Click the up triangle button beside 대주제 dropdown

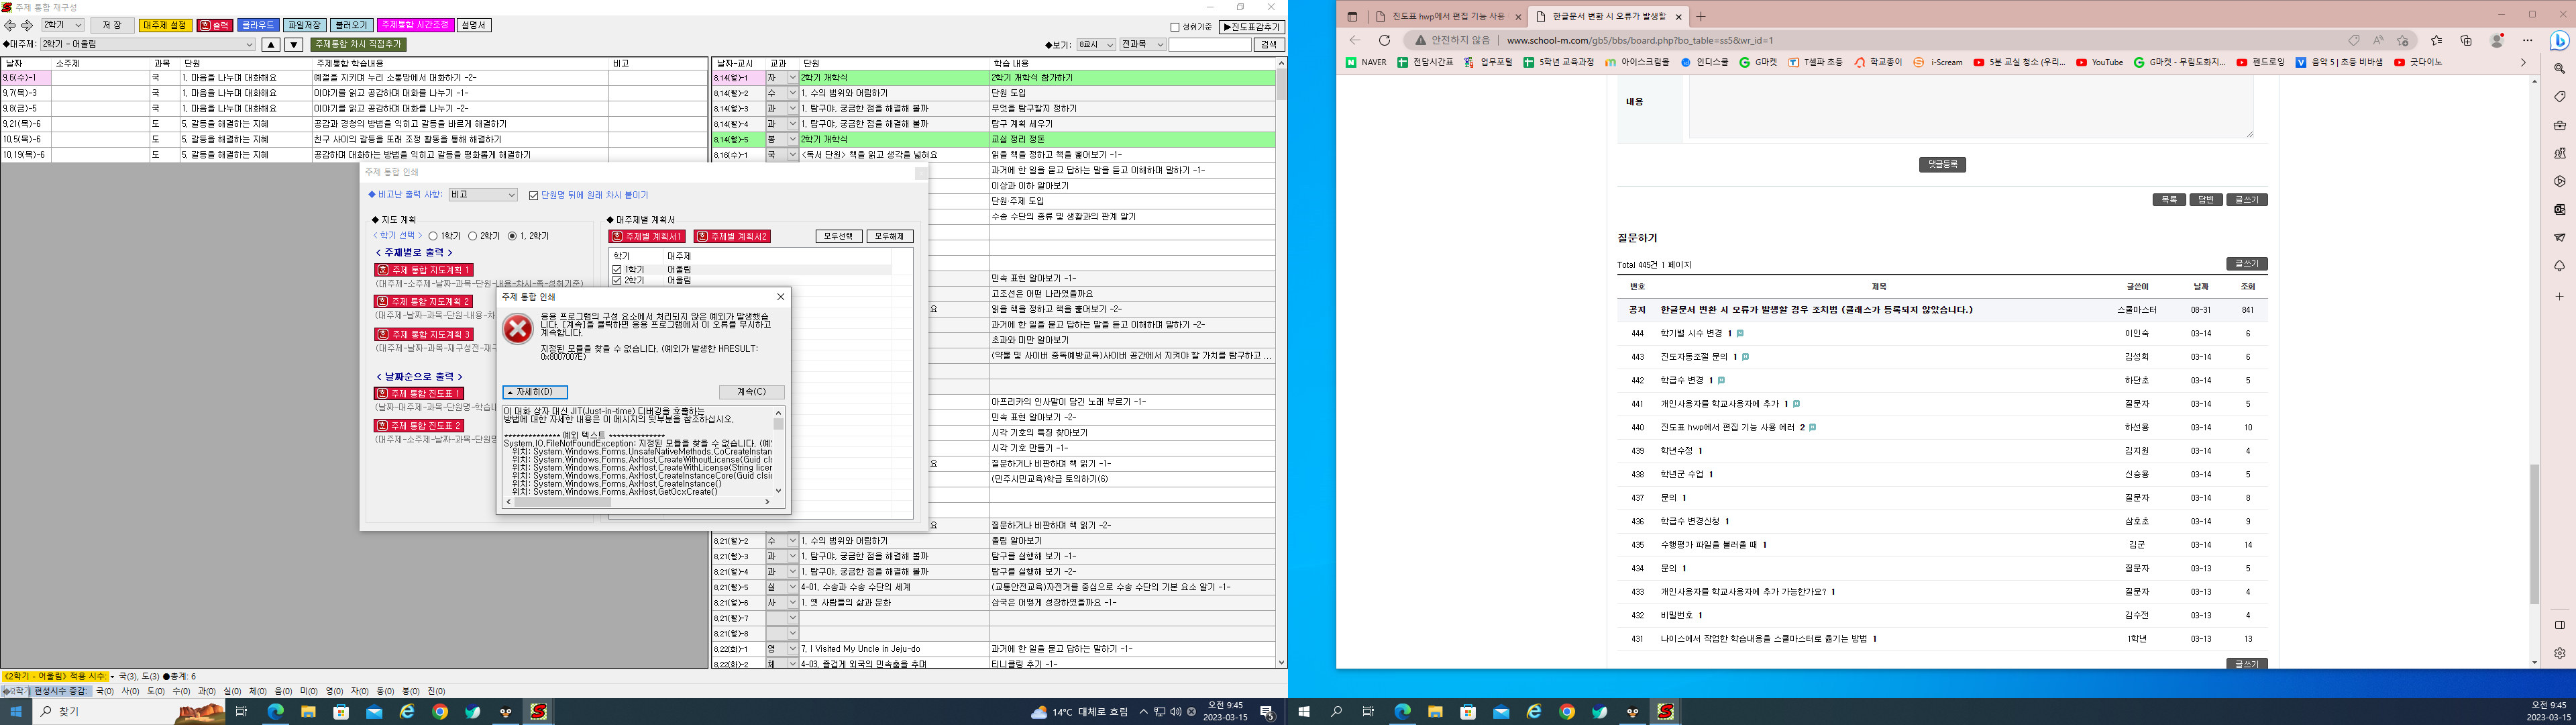[271, 45]
